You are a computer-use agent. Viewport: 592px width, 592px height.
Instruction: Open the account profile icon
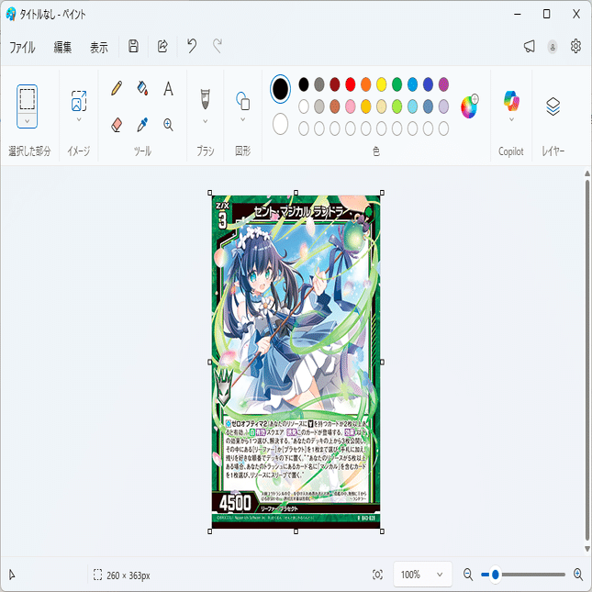(x=553, y=47)
